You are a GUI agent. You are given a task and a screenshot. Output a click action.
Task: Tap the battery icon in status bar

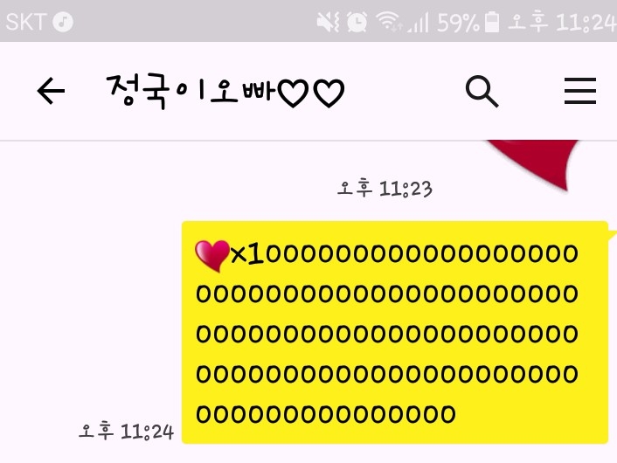[x=491, y=22]
